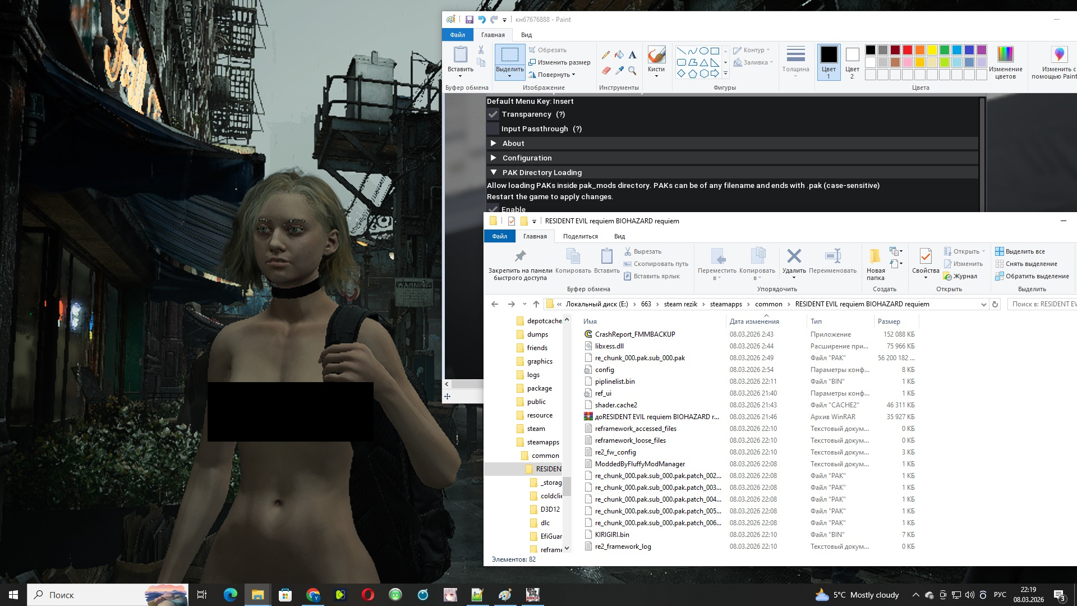1077x606 pixels.
Task: Click the Explorer search field
Action: (1043, 304)
